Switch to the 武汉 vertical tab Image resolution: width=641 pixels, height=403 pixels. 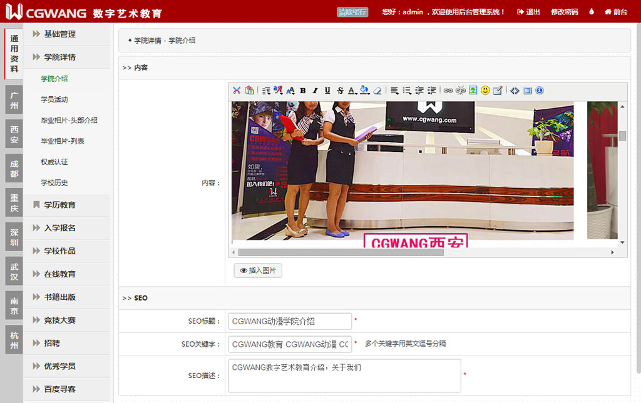14,272
